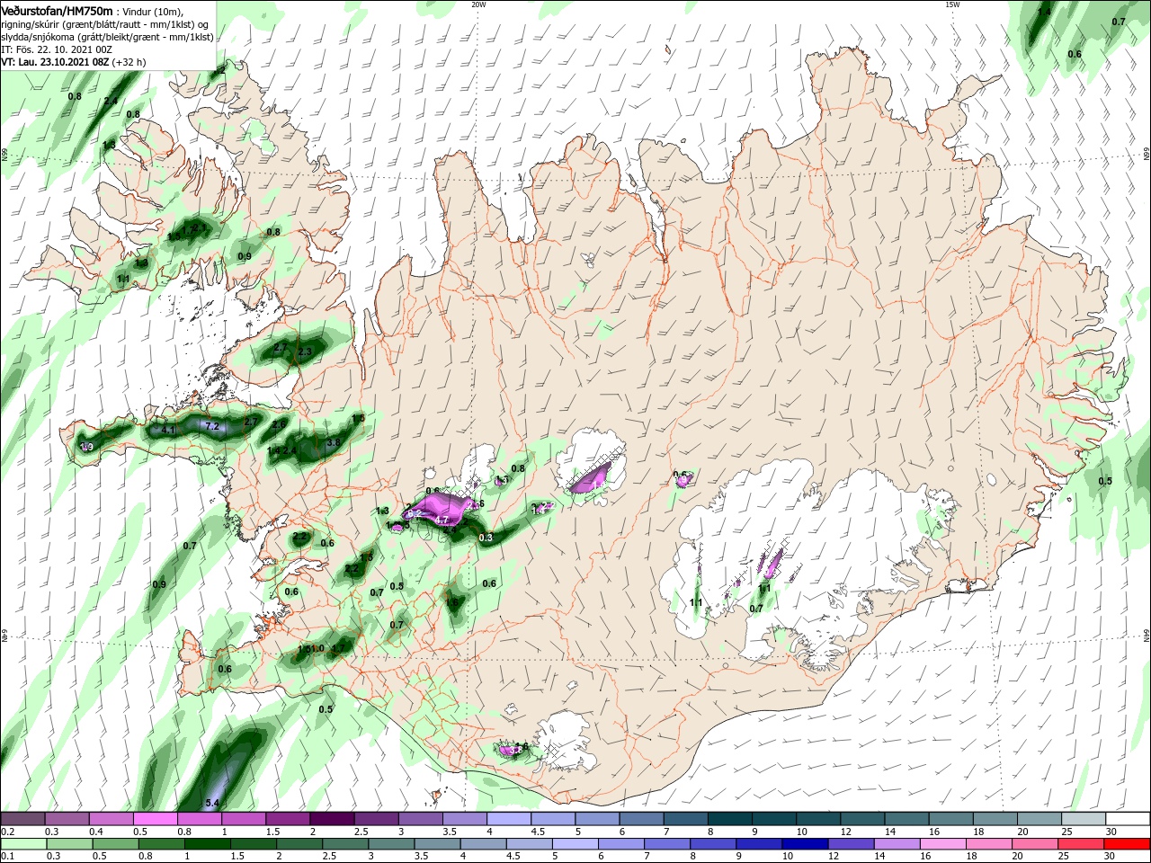
Task: Click the white swatch ending the upper legend row
Action: pos(1128,819)
